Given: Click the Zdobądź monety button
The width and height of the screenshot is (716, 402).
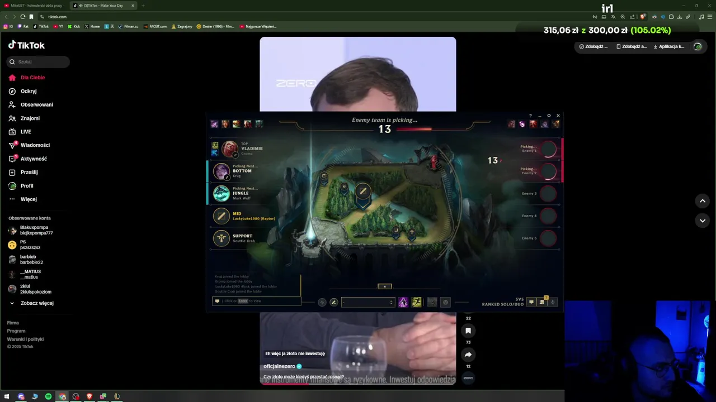Looking at the screenshot, I should (593, 46).
